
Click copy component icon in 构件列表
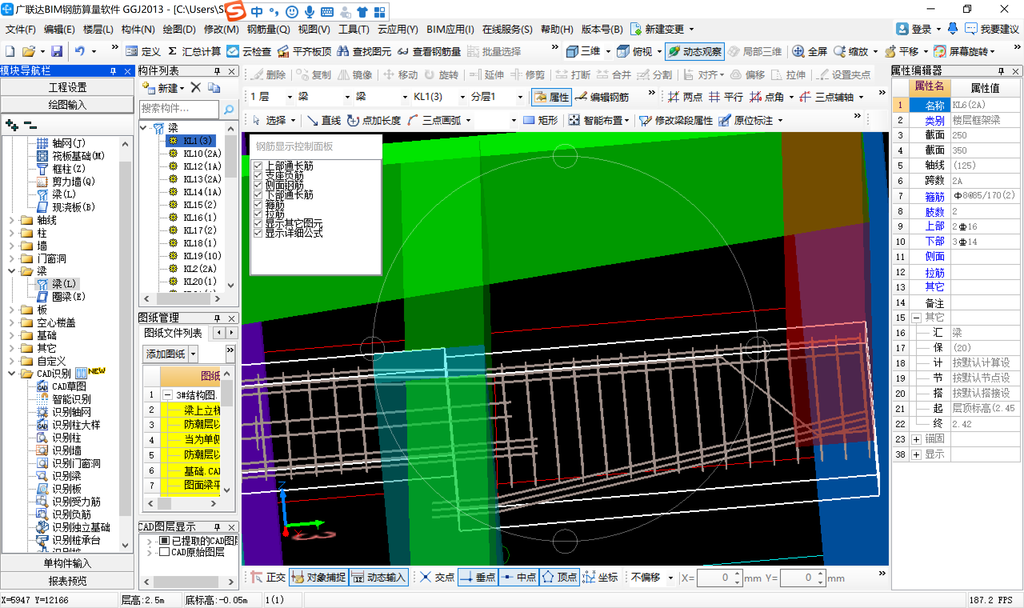point(214,88)
